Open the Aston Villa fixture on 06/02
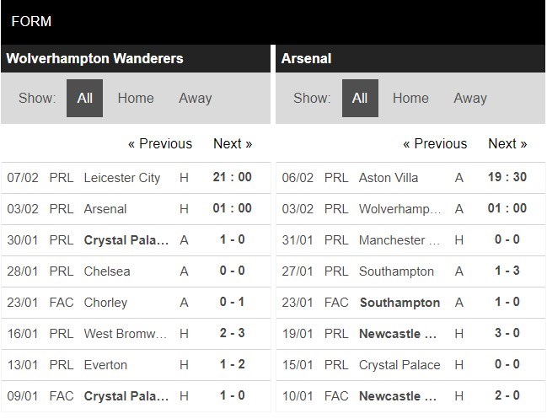This screenshot has height=419, width=547. coord(389,177)
